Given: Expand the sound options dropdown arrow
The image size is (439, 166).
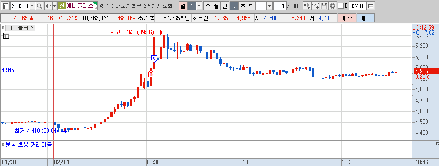Looking at the screenshot, I should (55, 5).
